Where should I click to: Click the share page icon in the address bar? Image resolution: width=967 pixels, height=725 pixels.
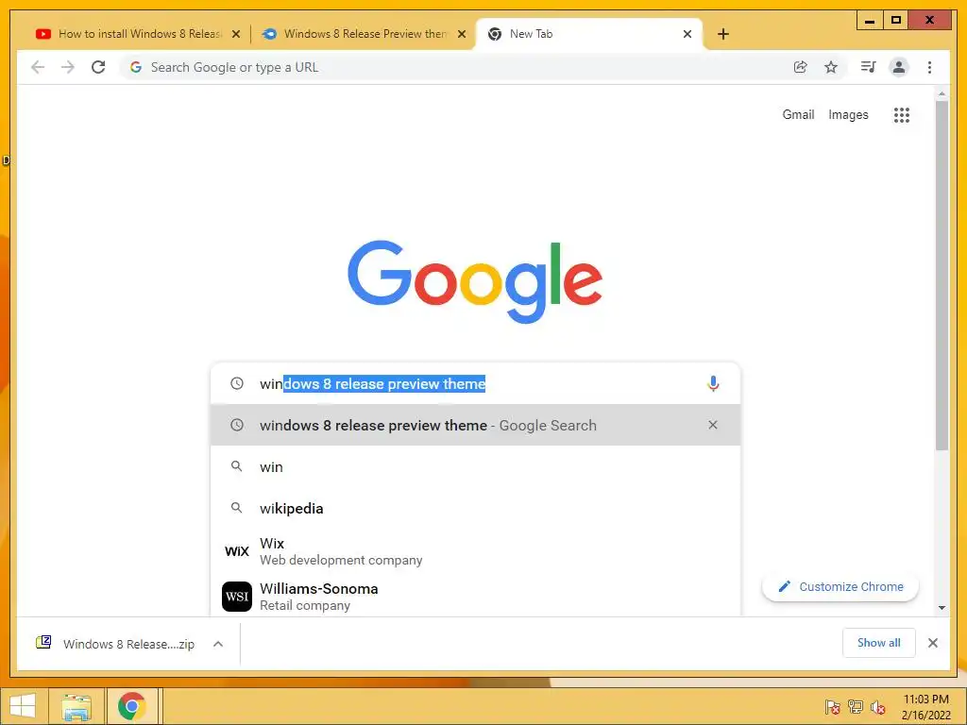coord(801,67)
